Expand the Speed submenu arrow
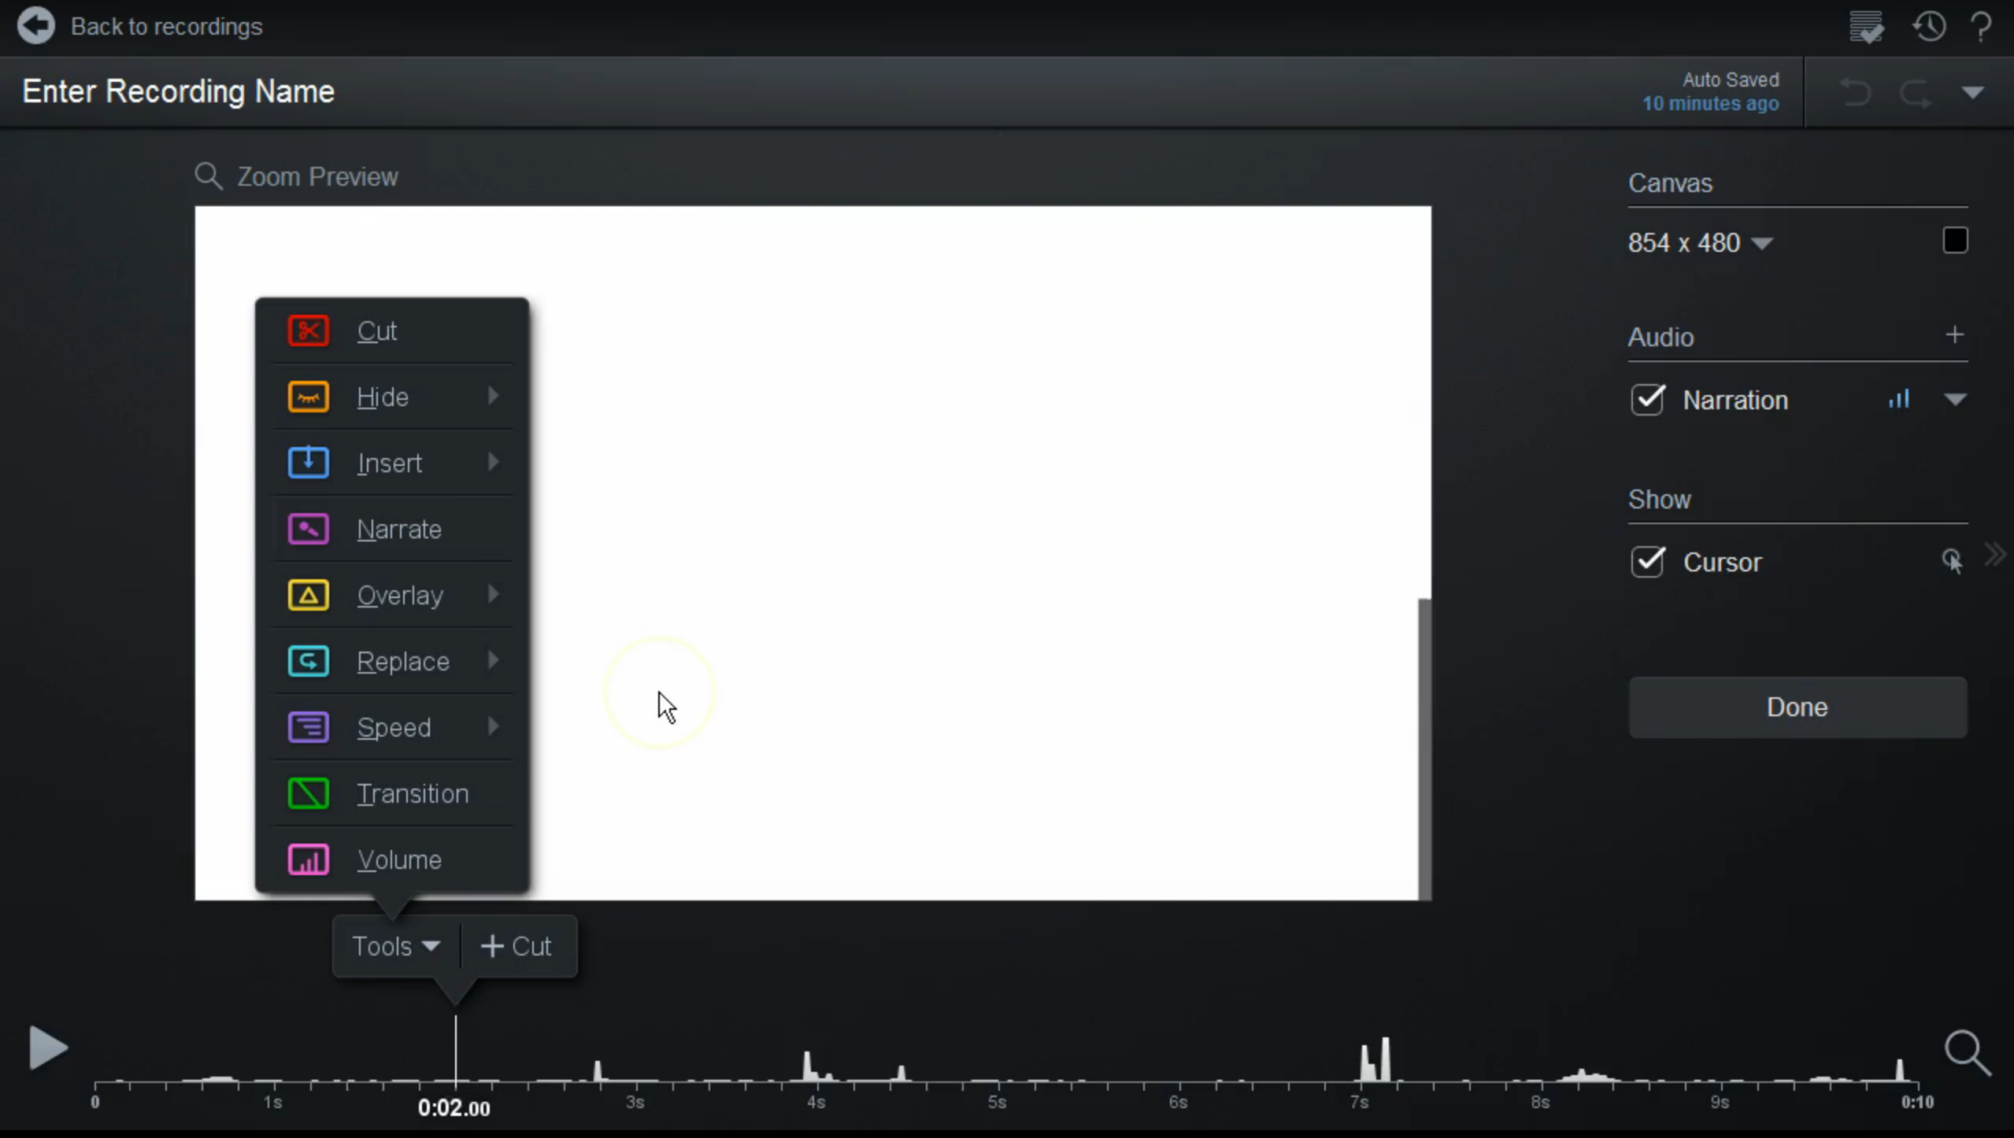The height and width of the screenshot is (1138, 2014). tap(494, 726)
